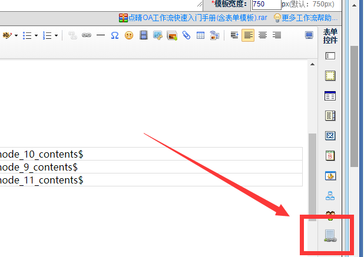The width and height of the screenshot is (364, 257).
Task: Expand the bulleted list style dropdown
Action: point(36,35)
